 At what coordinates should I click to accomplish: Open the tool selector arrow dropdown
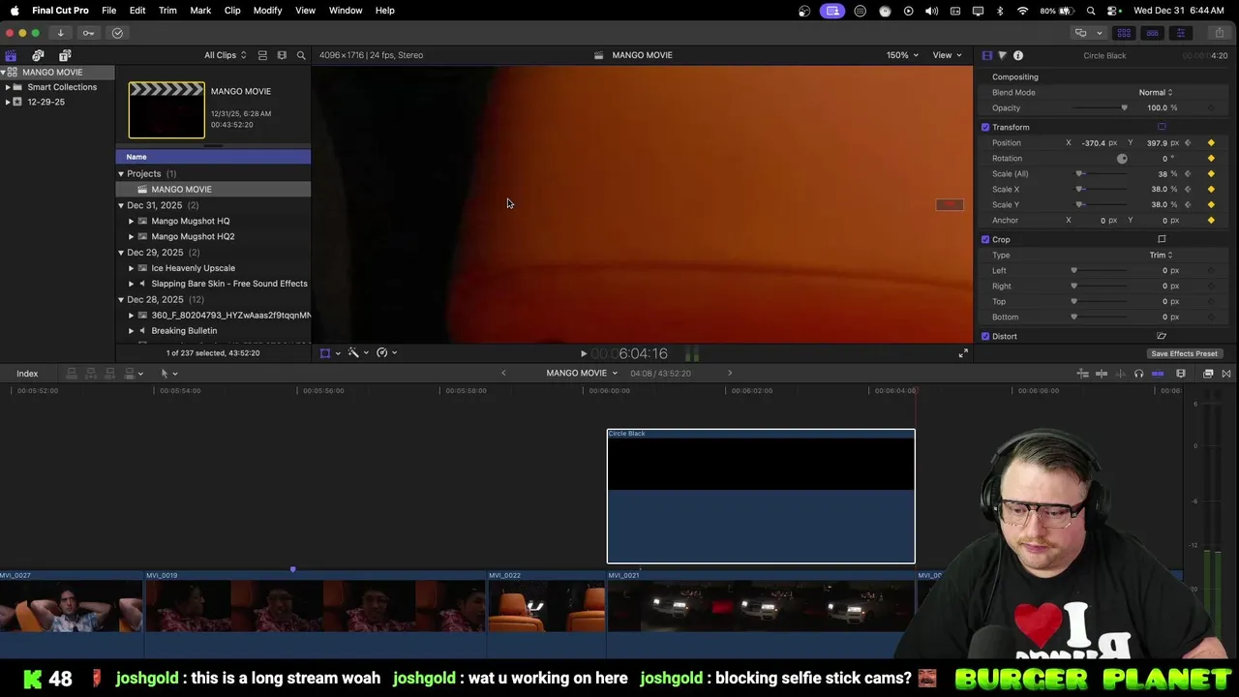pyautogui.click(x=168, y=374)
